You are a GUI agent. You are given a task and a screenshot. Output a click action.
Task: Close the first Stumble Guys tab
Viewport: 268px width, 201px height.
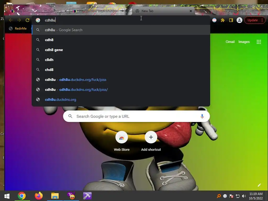[66, 11]
